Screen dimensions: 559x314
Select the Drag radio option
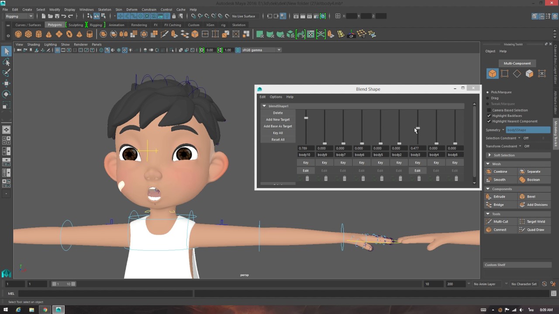click(x=488, y=98)
